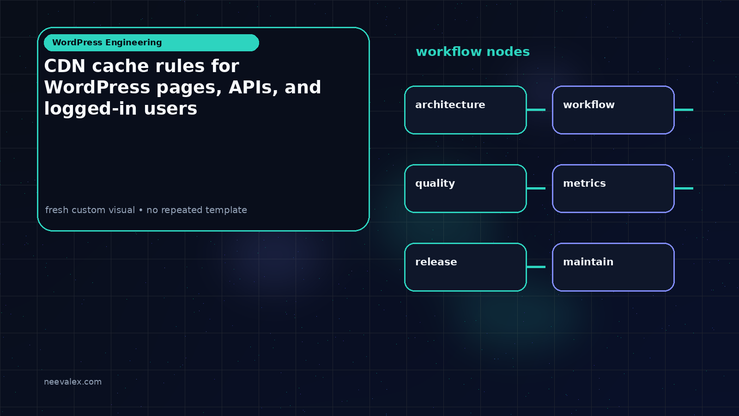739x416 pixels.
Task: Select the workflow node box
Action: (613, 110)
